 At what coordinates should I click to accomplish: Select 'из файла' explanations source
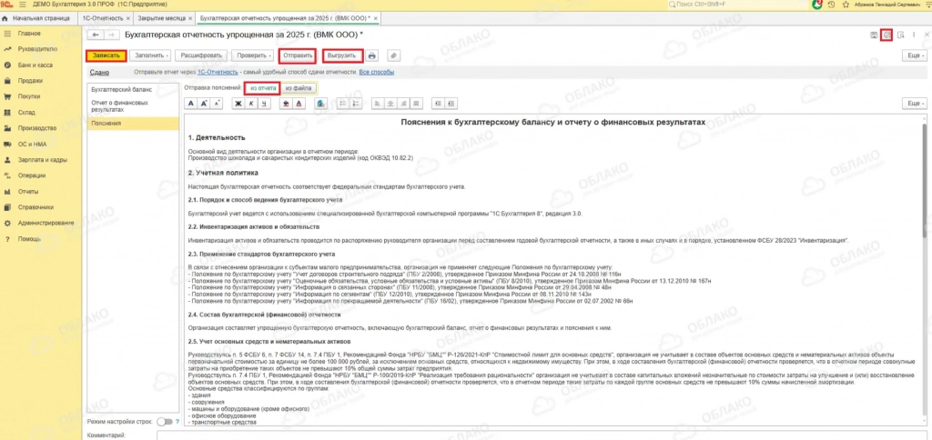point(299,88)
